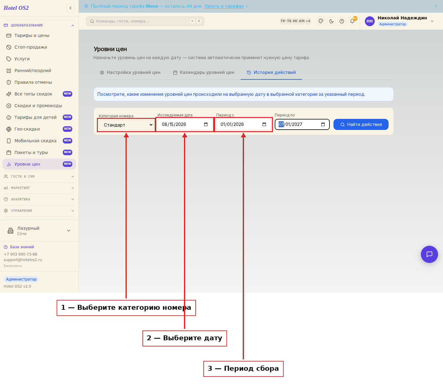Click the AM user badge

[301, 21]
